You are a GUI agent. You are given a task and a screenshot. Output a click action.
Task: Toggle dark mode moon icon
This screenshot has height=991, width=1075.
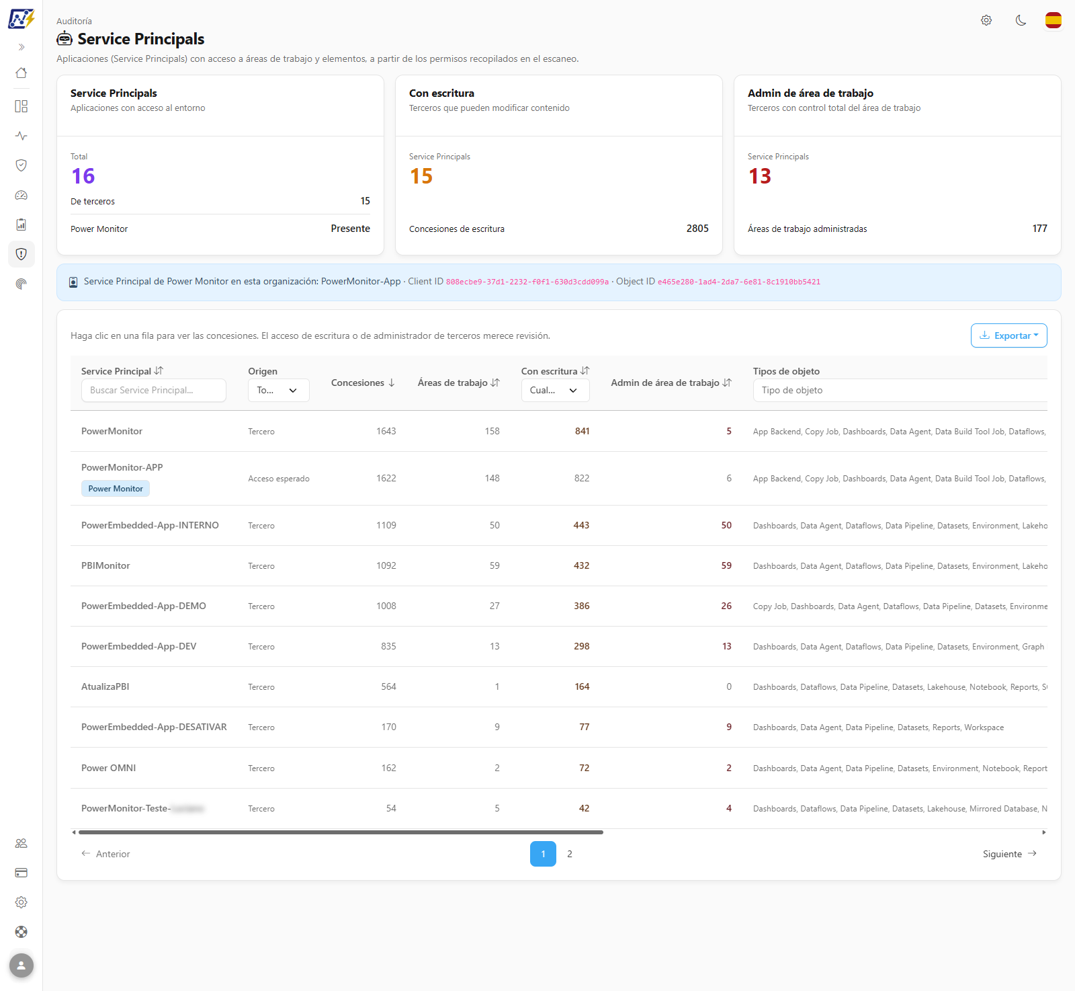coord(1021,20)
